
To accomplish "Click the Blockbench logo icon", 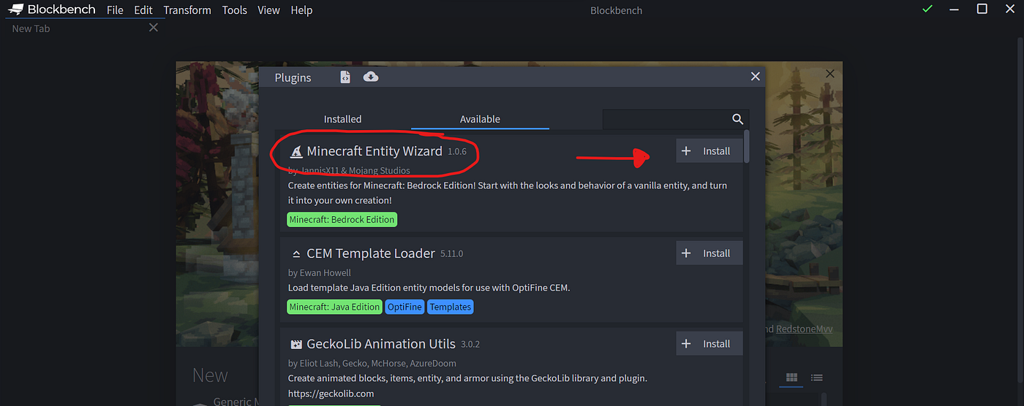I will 15,10.
